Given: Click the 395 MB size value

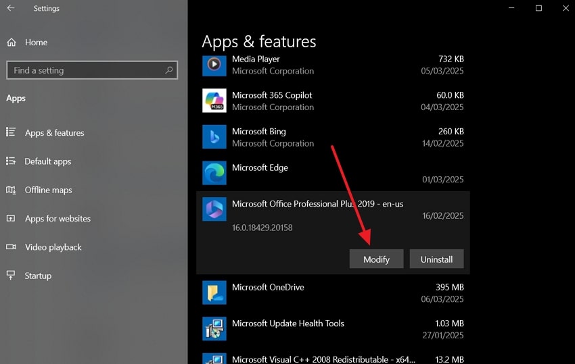Looking at the screenshot, I should coord(450,287).
